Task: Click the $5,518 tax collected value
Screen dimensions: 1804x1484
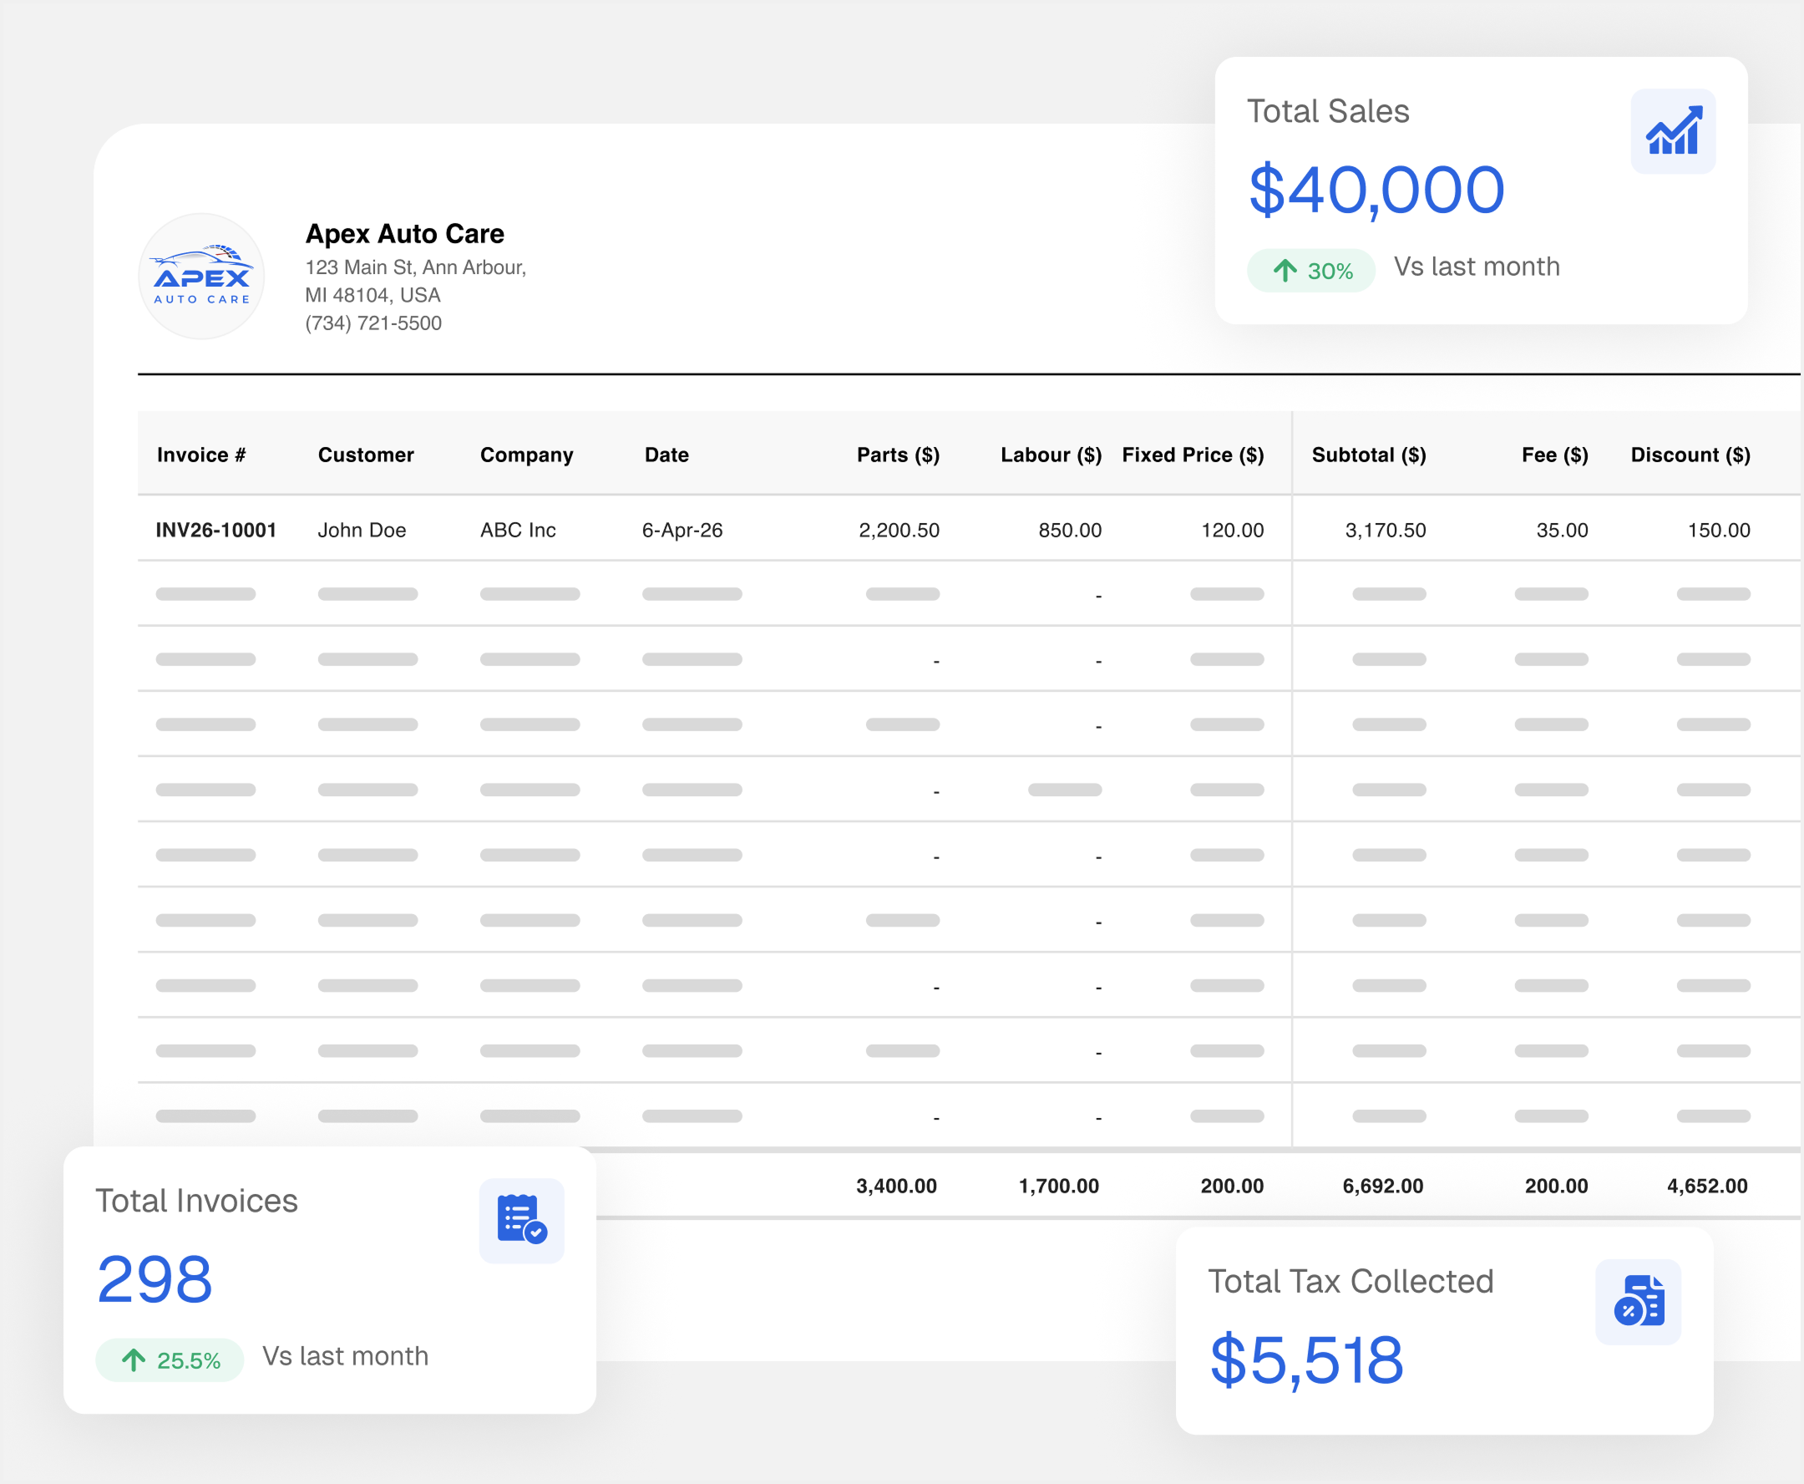Action: click(1306, 1360)
